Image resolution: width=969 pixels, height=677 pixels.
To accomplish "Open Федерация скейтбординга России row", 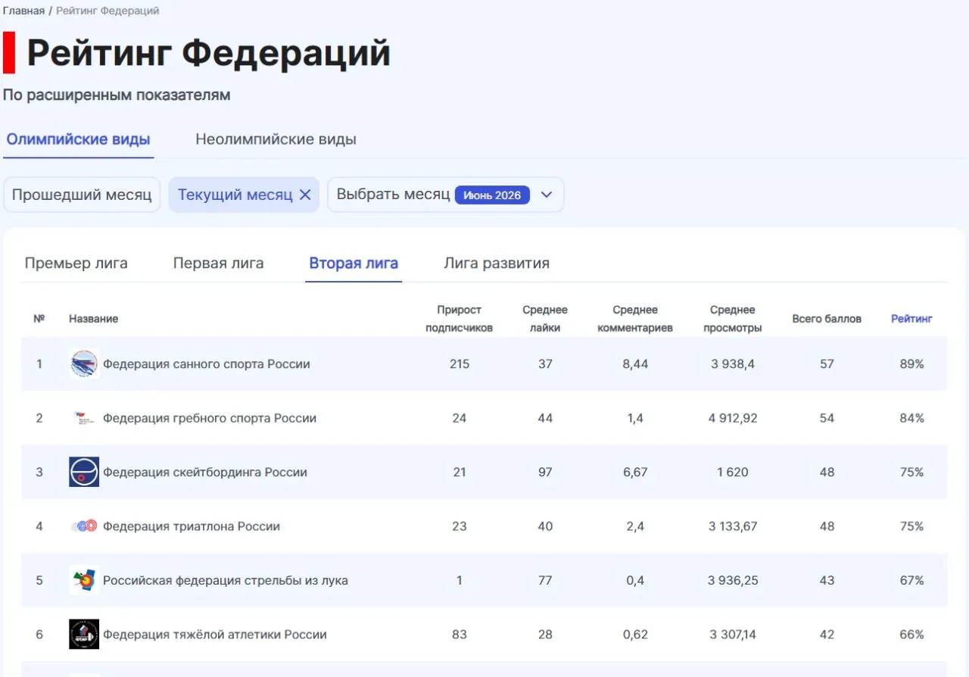I will [484, 472].
